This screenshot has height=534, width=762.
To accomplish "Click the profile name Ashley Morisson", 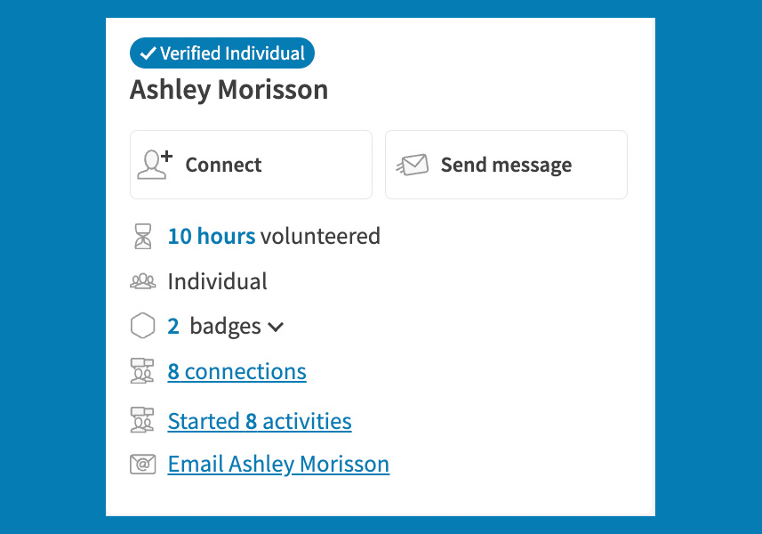I will tap(229, 89).
